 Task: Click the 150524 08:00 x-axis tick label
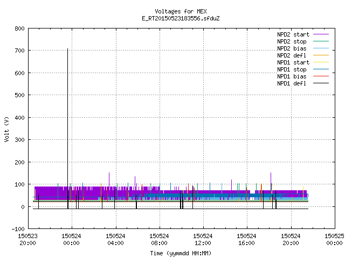tap(159, 240)
